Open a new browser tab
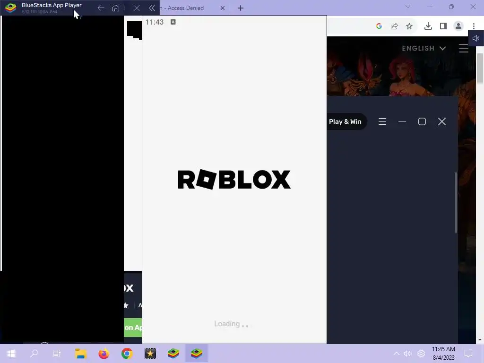This screenshot has height=363, width=484. pos(241,8)
